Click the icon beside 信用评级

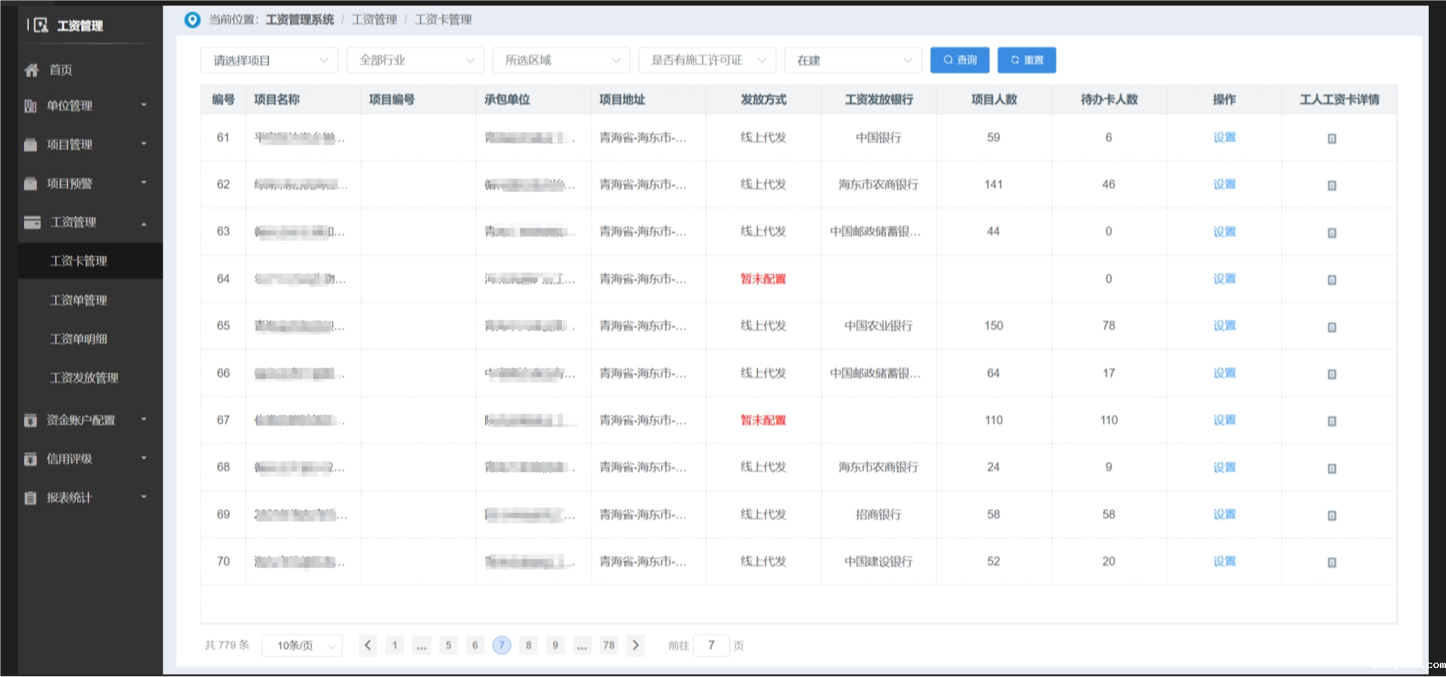point(30,459)
